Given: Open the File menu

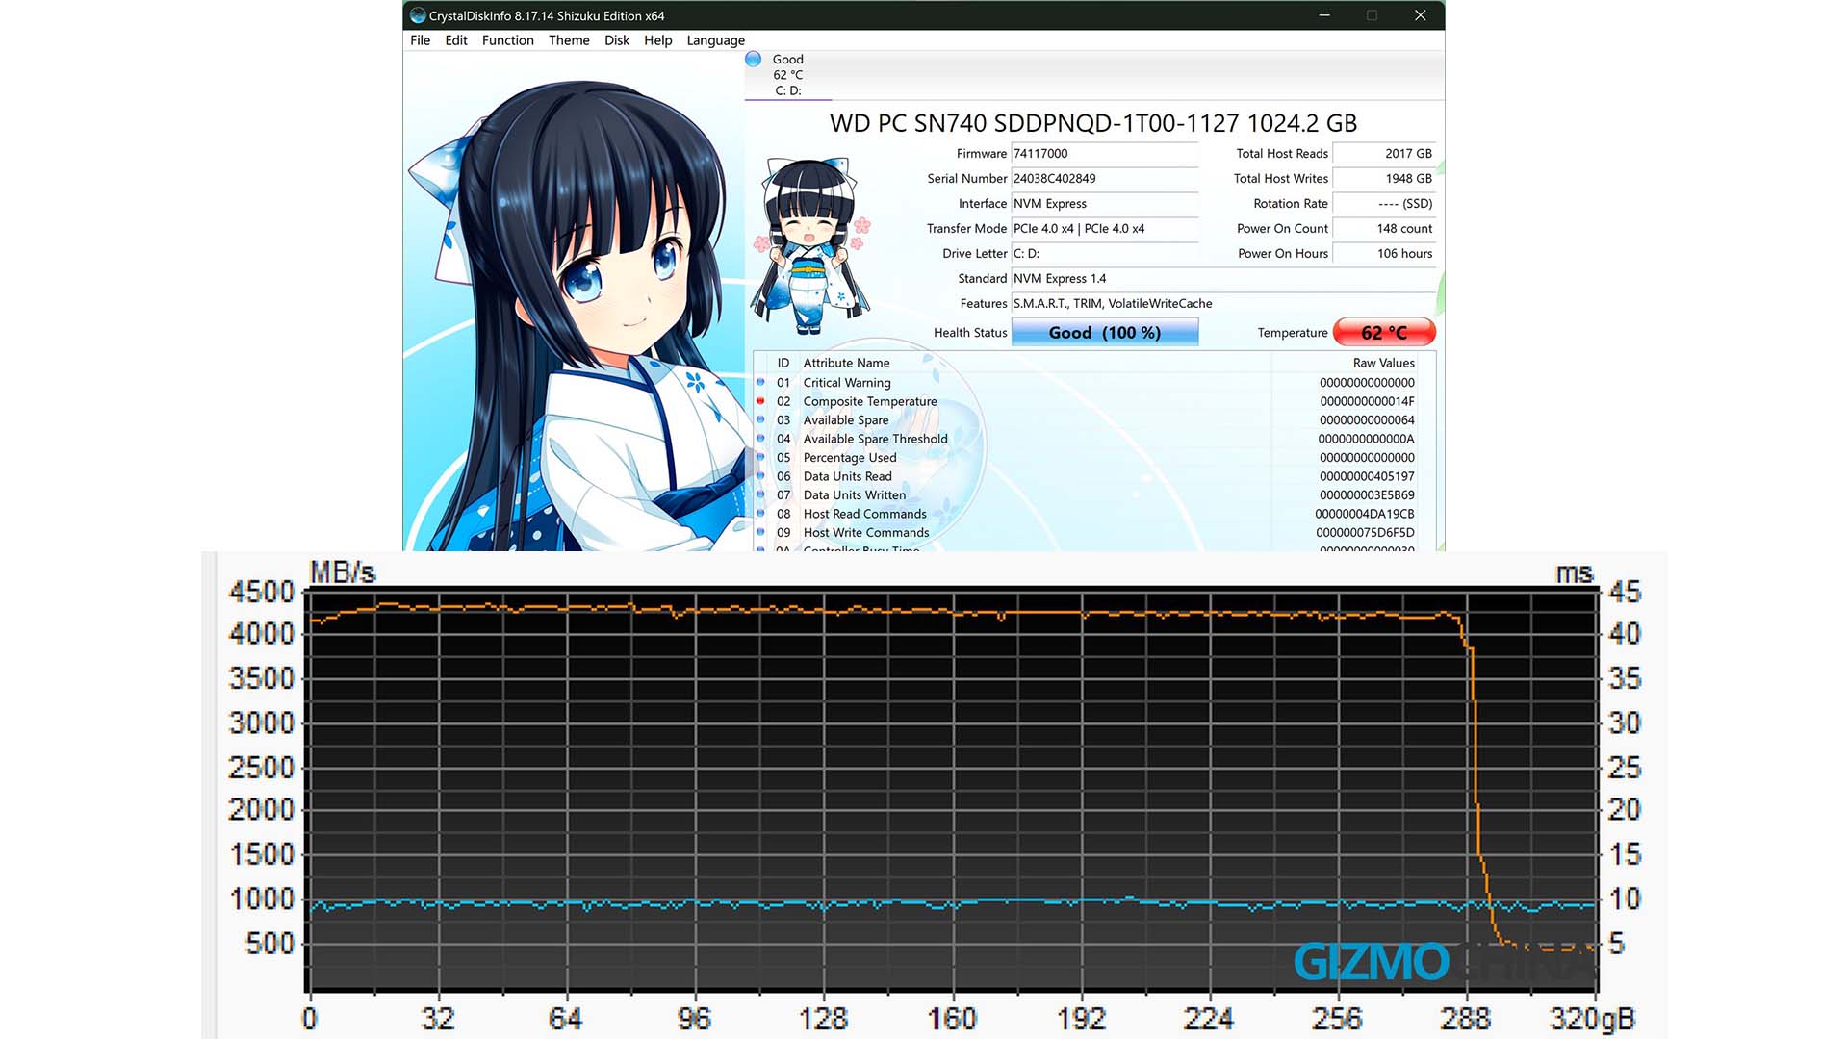Looking at the screenshot, I should coord(420,40).
